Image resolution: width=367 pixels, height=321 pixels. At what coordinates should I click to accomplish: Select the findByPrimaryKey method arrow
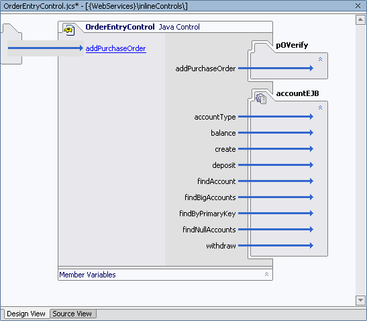(276, 214)
